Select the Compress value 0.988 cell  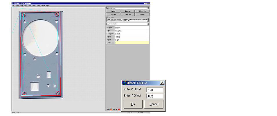click(132, 34)
